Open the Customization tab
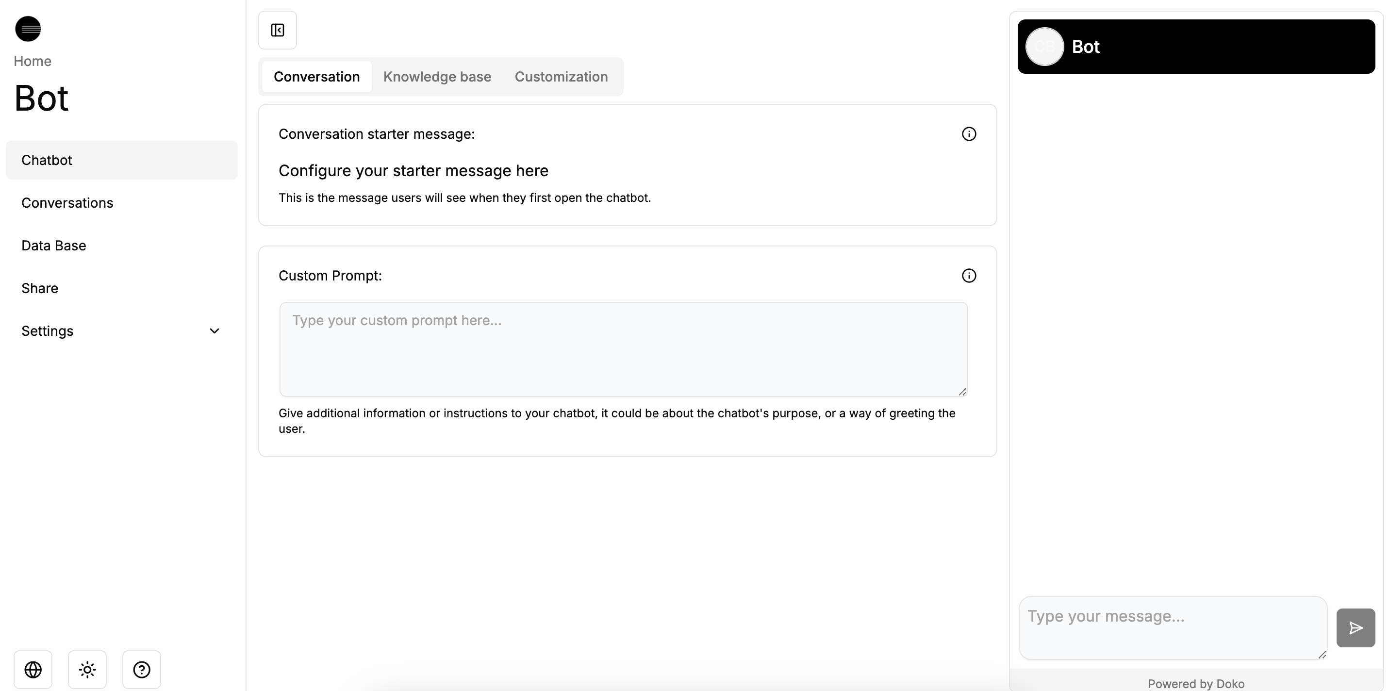The image size is (1389, 691). pos(561,77)
